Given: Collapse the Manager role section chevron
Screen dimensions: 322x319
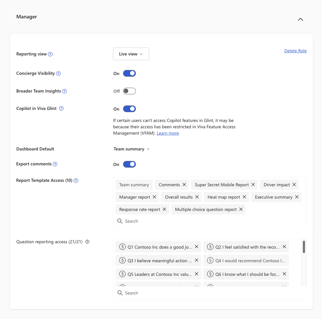Looking at the screenshot, I should pos(300,19).
